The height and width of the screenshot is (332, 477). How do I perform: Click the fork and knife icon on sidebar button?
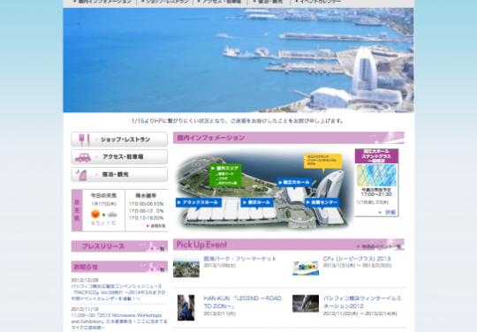coord(84,140)
